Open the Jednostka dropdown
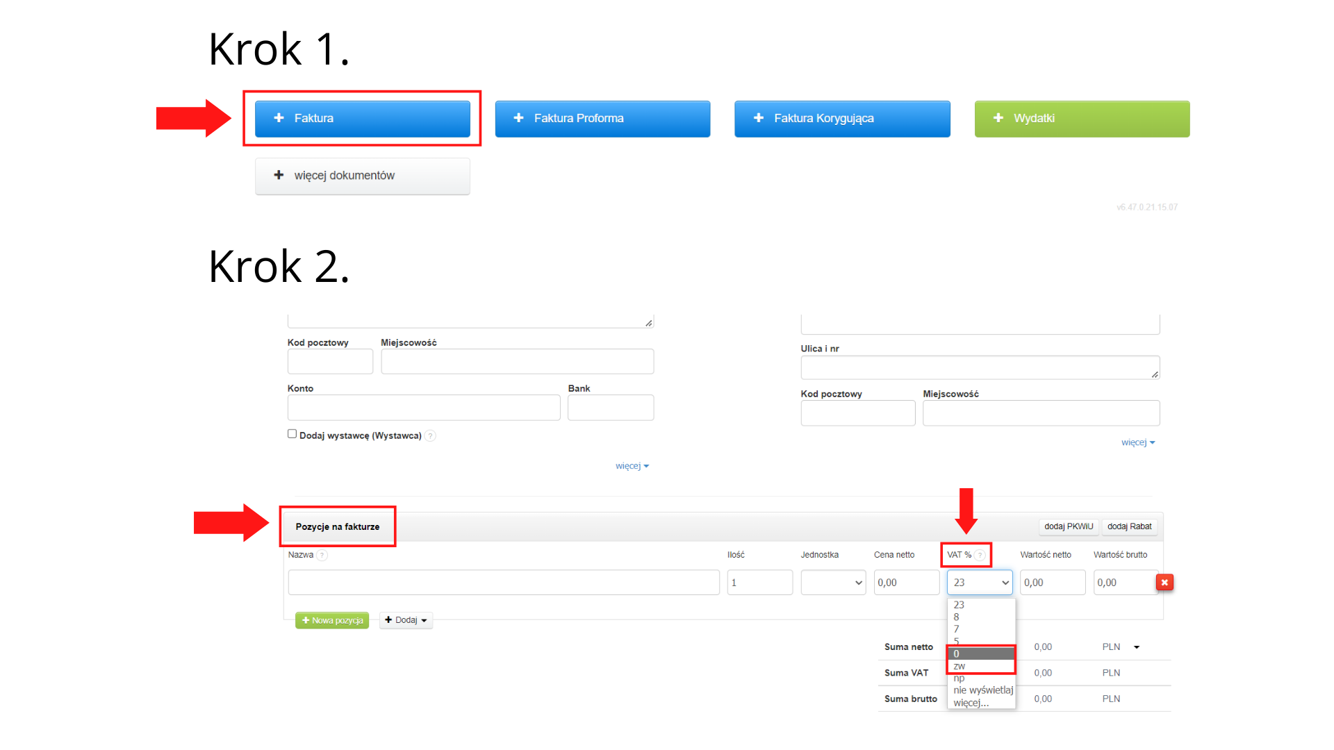Image resolution: width=1334 pixels, height=750 pixels. pos(833,583)
